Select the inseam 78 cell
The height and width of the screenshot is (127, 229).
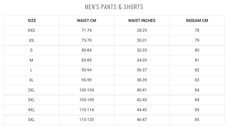pyautogui.click(x=197, y=30)
